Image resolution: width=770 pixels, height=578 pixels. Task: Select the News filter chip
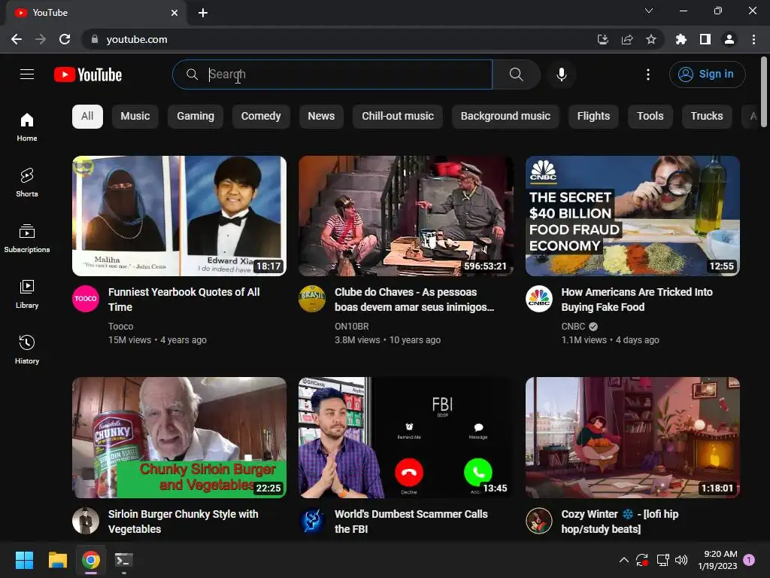point(321,117)
